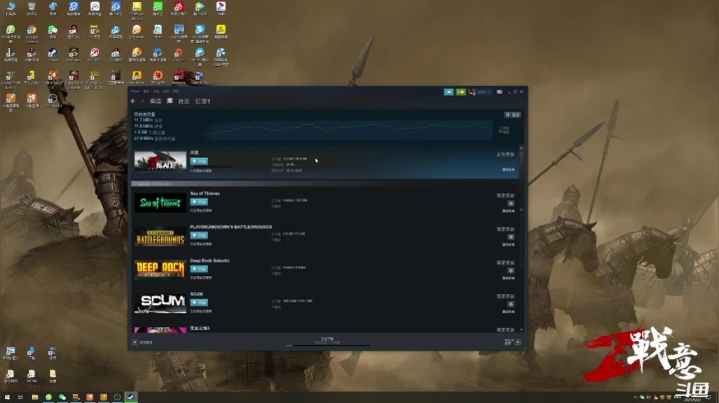This screenshot has height=403, width=719.
Task: Pause the current download
Action: pos(512,115)
